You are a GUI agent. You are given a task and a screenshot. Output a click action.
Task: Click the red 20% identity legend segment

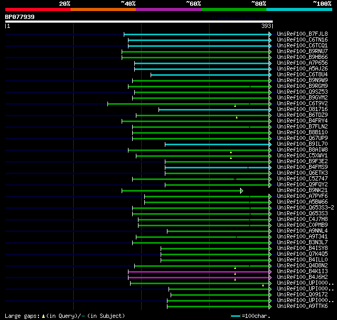pyautogui.click(x=38, y=9)
